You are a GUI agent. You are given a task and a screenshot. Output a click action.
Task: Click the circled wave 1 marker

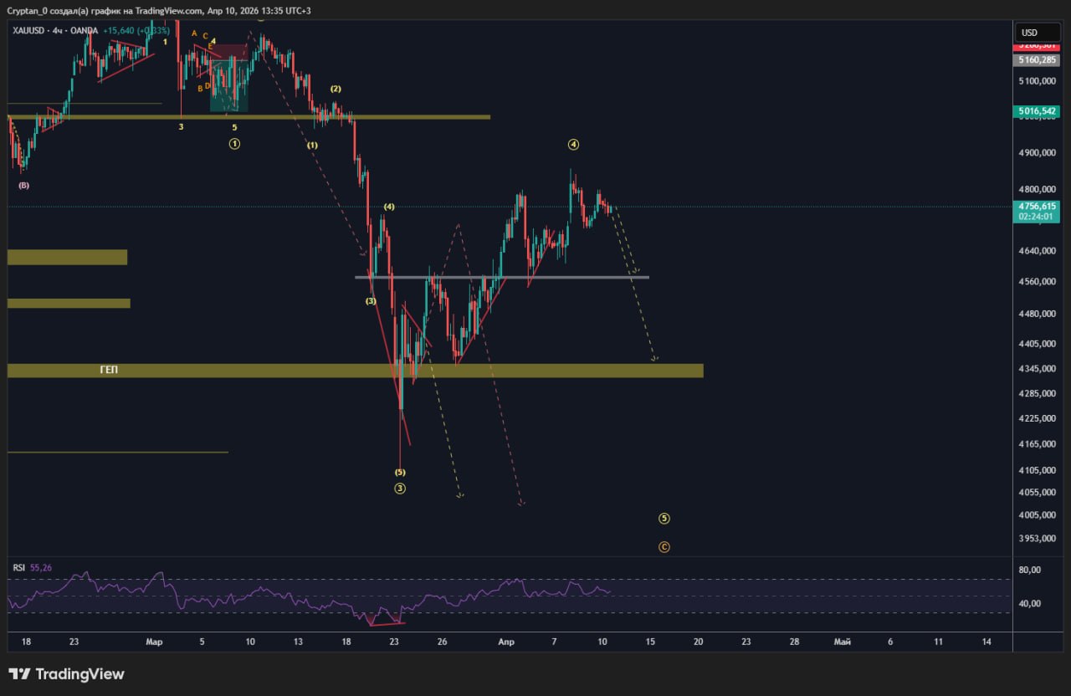click(234, 144)
